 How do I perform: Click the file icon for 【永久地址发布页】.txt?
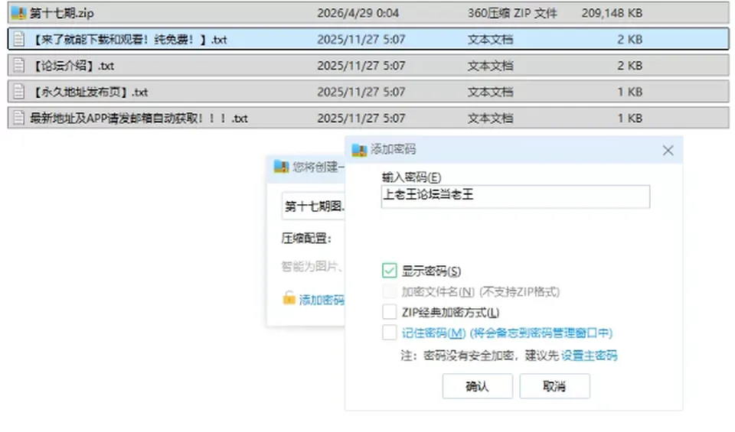[18, 92]
